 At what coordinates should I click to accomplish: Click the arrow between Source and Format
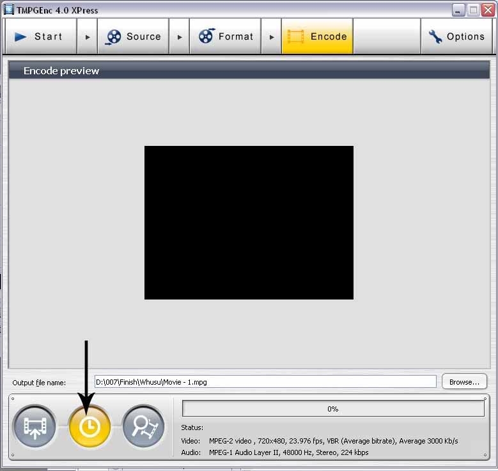pos(180,37)
